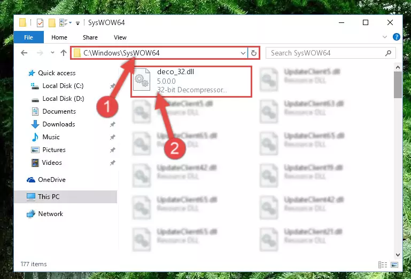Click the address bar path C:\Windows\SysWOW64
The width and height of the screenshot is (411, 279).
click(121, 53)
